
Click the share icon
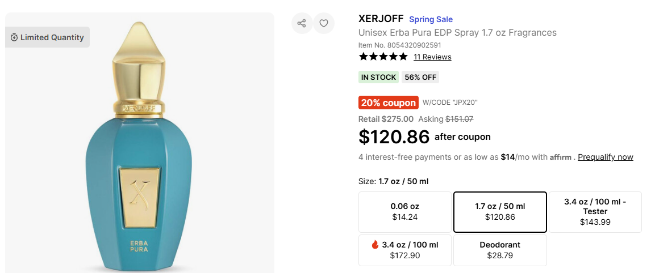click(302, 23)
